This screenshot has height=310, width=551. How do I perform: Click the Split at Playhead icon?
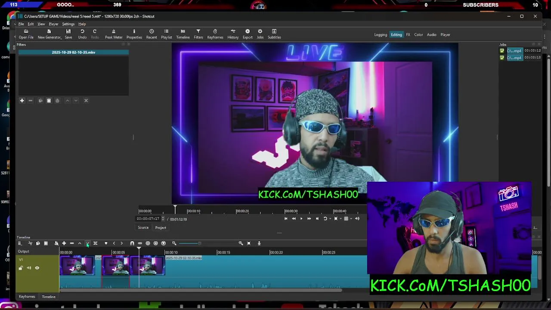pos(95,243)
